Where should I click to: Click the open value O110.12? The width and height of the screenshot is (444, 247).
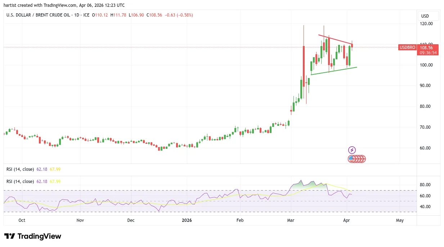click(100, 15)
